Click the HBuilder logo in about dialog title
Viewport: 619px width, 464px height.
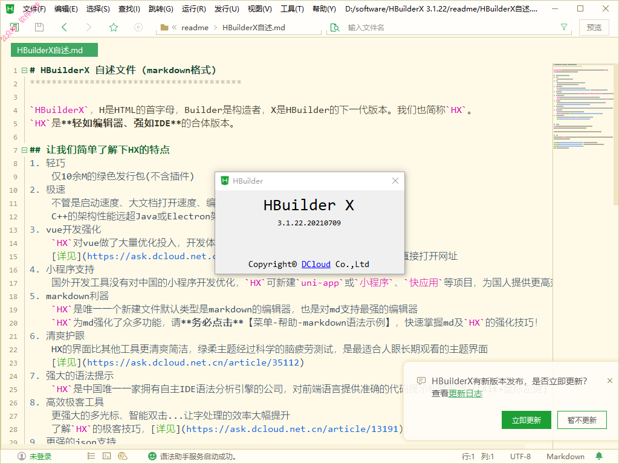pyautogui.click(x=225, y=181)
